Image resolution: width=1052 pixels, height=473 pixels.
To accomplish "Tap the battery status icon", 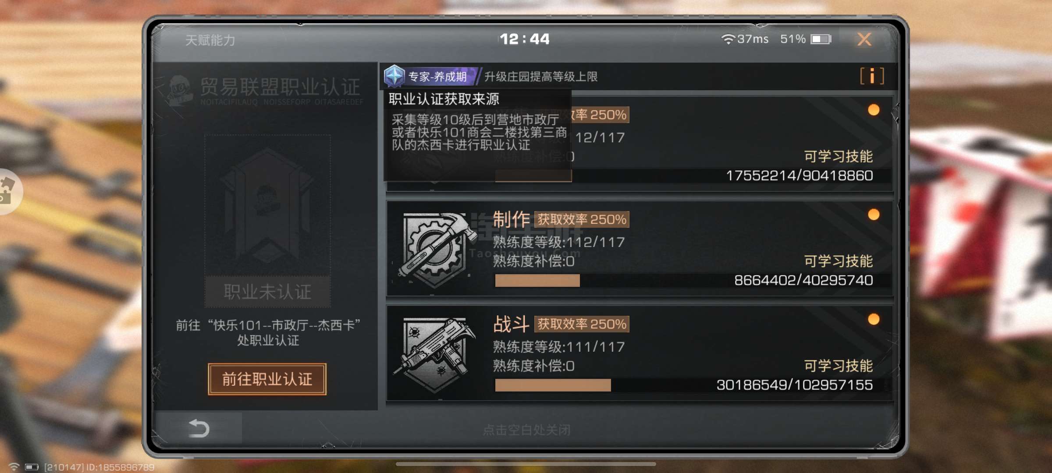I will pyautogui.click(x=821, y=39).
